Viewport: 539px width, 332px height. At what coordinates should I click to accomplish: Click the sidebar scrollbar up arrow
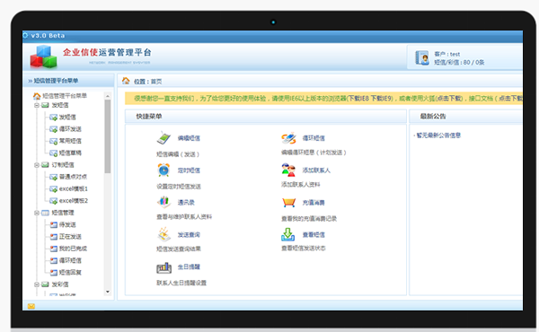click(108, 96)
